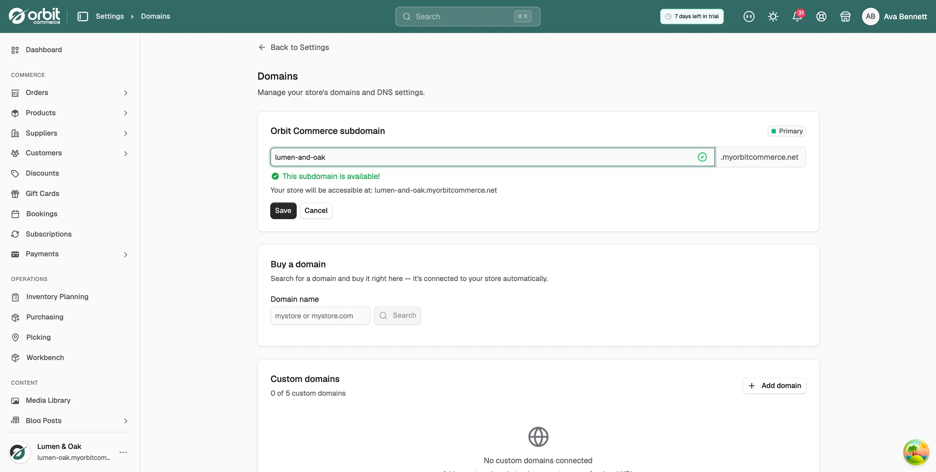This screenshot has height=472, width=936.
Task: Click the Workbench package icon
Action: pyautogui.click(x=15, y=358)
